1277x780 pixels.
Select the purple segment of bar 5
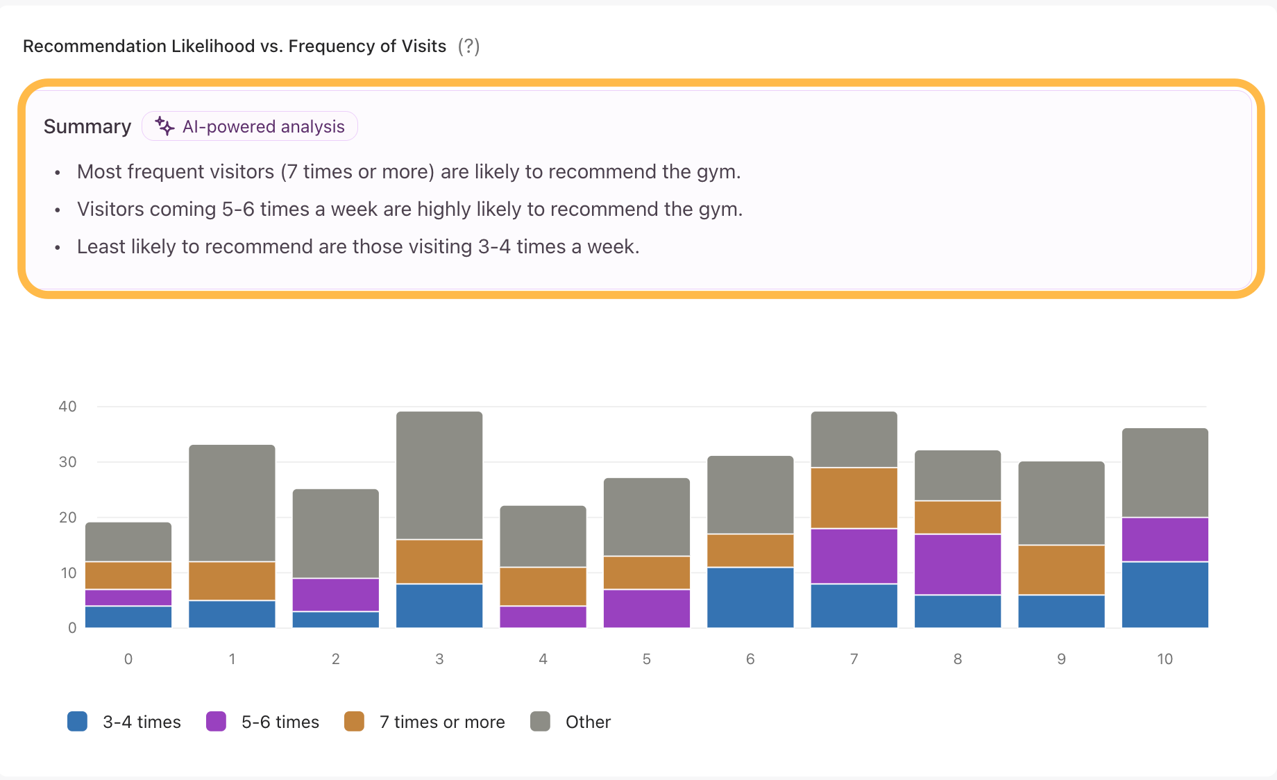pyautogui.click(x=647, y=609)
